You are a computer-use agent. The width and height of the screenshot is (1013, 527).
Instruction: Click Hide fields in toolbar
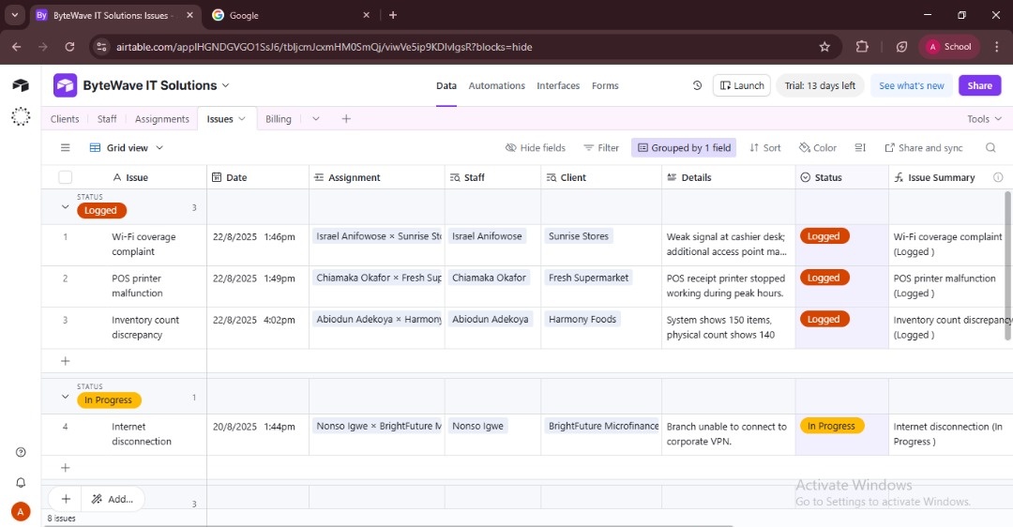535,148
